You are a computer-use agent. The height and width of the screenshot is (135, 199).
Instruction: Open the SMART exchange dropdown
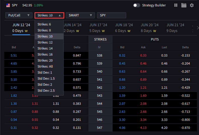pos(80,15)
